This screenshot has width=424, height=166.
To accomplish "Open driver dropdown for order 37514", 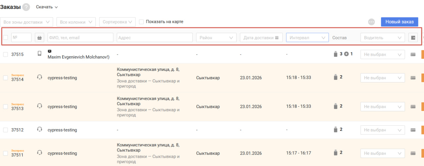I will pos(382,78).
